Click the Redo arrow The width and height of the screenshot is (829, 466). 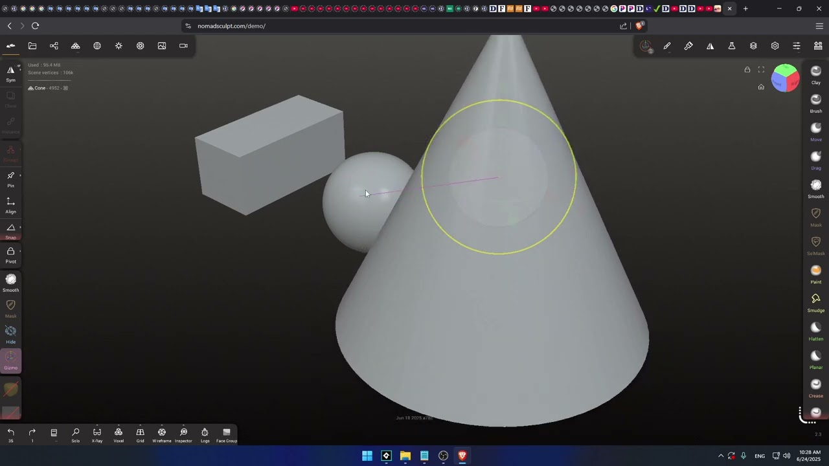[32, 432]
